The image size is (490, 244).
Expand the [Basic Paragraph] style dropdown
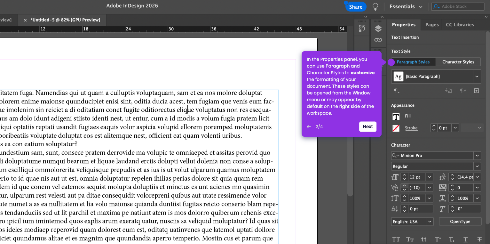tap(477, 77)
